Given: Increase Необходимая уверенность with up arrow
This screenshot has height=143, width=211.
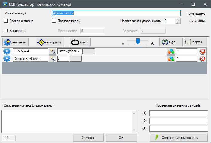Looking at the screenshot, I should click(178, 20).
